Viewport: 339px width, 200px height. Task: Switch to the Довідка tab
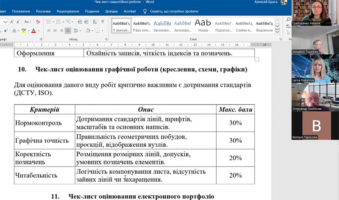(112, 11)
